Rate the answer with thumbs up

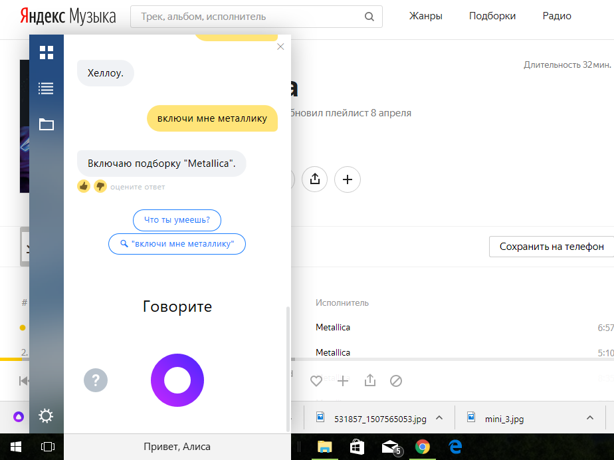coord(84,186)
